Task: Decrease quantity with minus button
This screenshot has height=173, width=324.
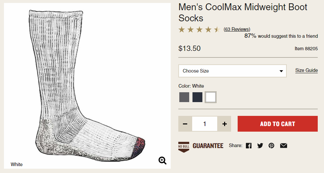Action: click(x=185, y=124)
